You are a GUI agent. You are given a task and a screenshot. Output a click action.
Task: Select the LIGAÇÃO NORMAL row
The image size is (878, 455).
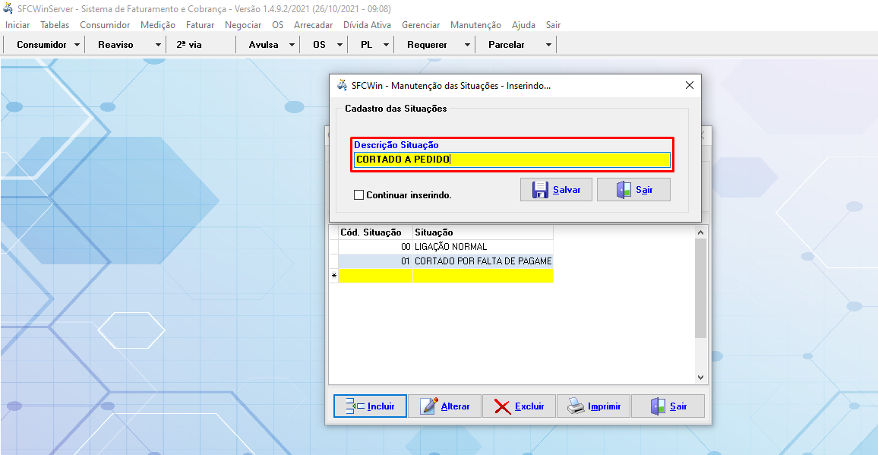pyautogui.click(x=450, y=247)
